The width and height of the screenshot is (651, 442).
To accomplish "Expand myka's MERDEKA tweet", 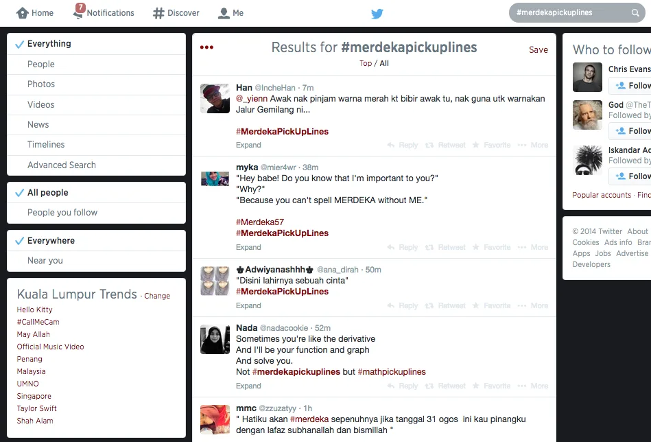I will click(248, 248).
